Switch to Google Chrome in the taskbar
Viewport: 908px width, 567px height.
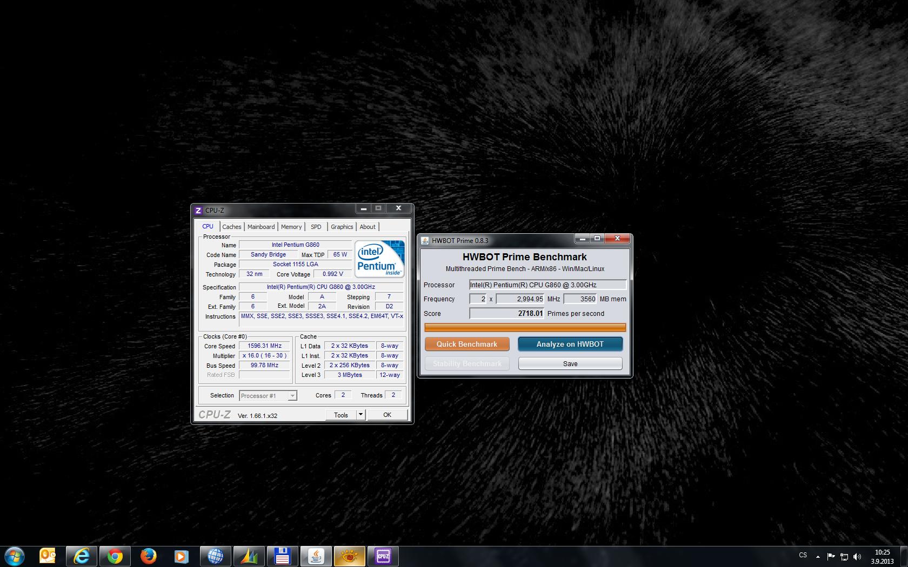(x=115, y=556)
